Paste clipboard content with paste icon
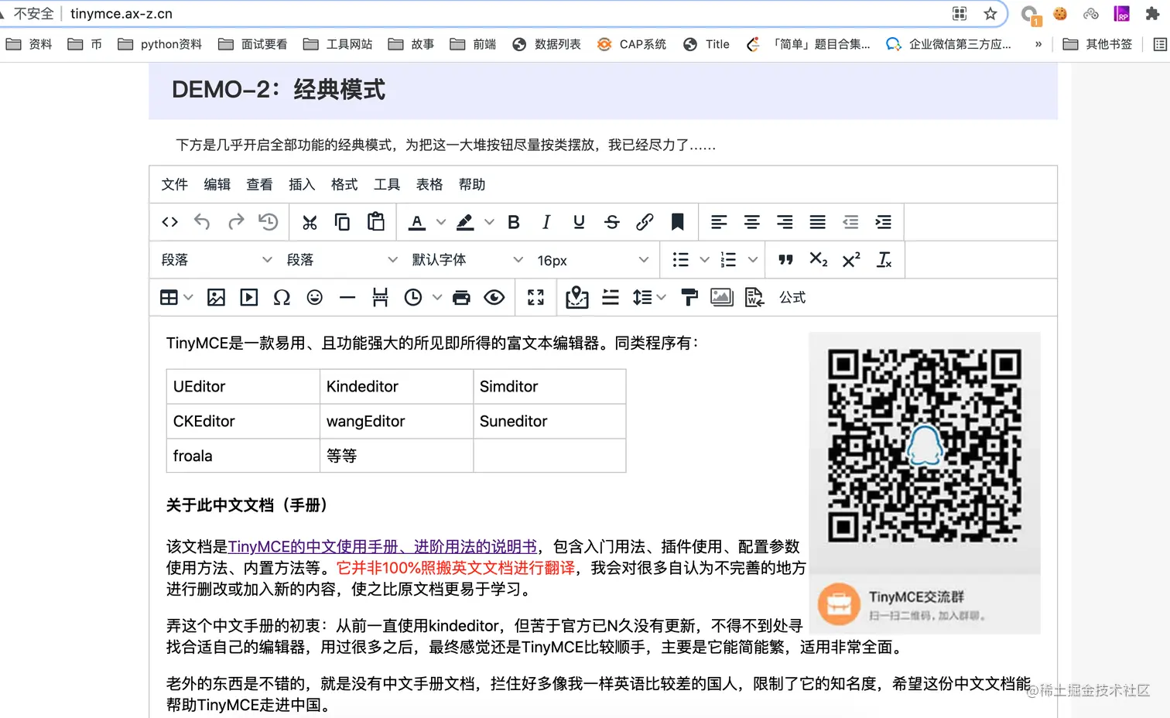This screenshot has height=718, width=1170. 376,223
